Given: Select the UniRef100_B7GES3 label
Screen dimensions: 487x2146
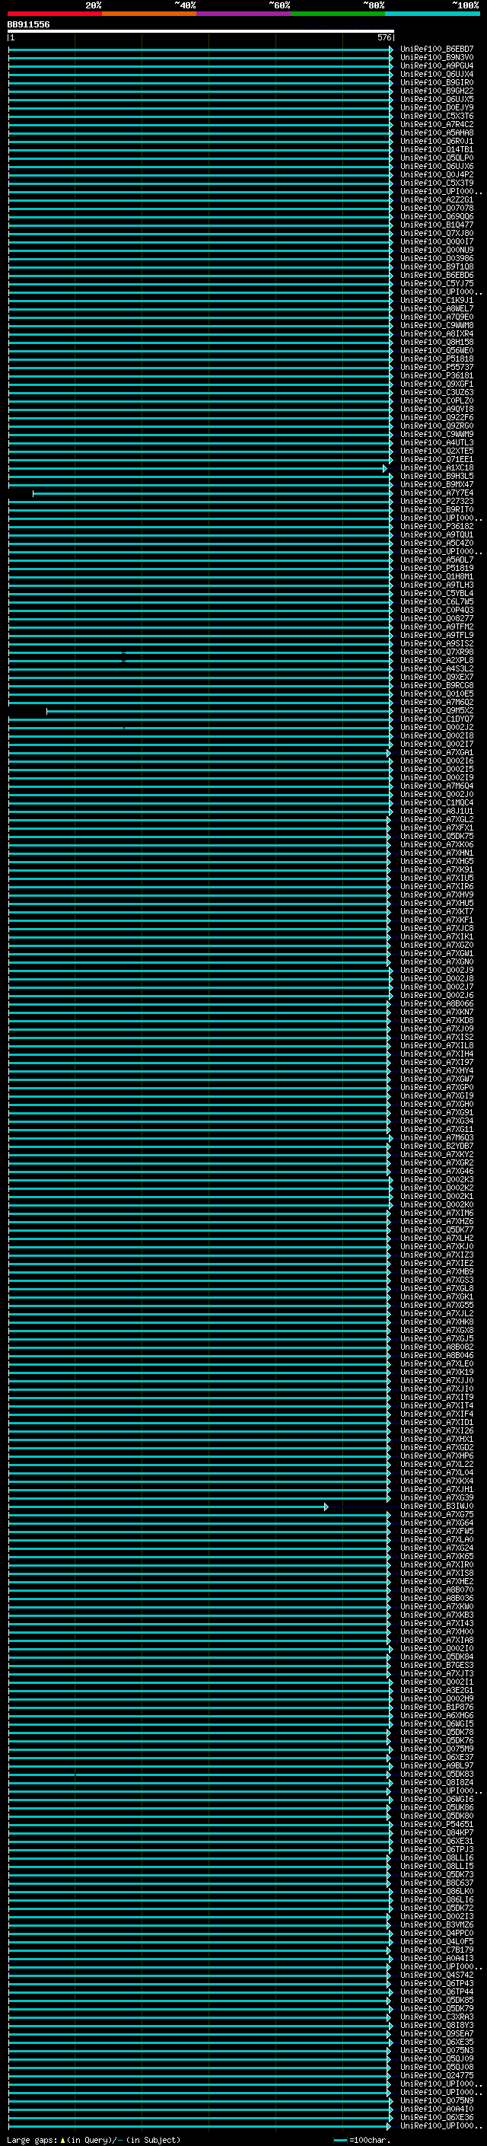Looking at the screenshot, I should pos(437,1664).
